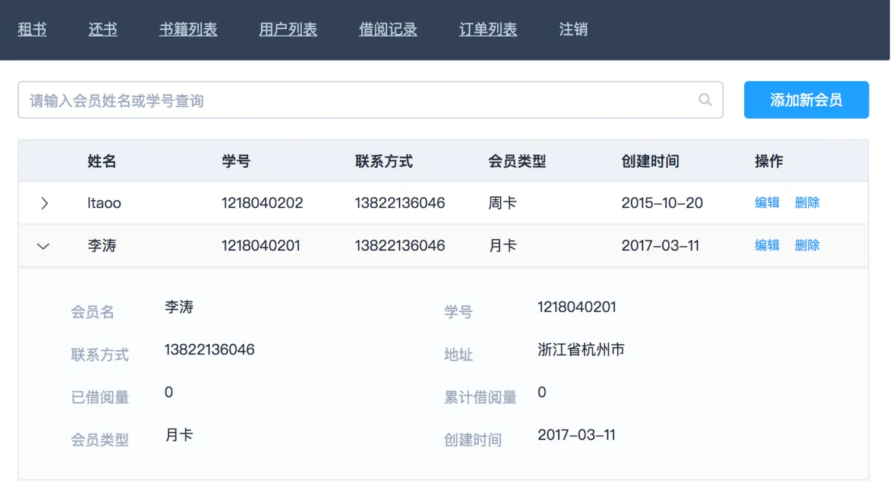Edit the ltaoo member via 编辑
This screenshot has height=494, width=891.
[767, 202]
